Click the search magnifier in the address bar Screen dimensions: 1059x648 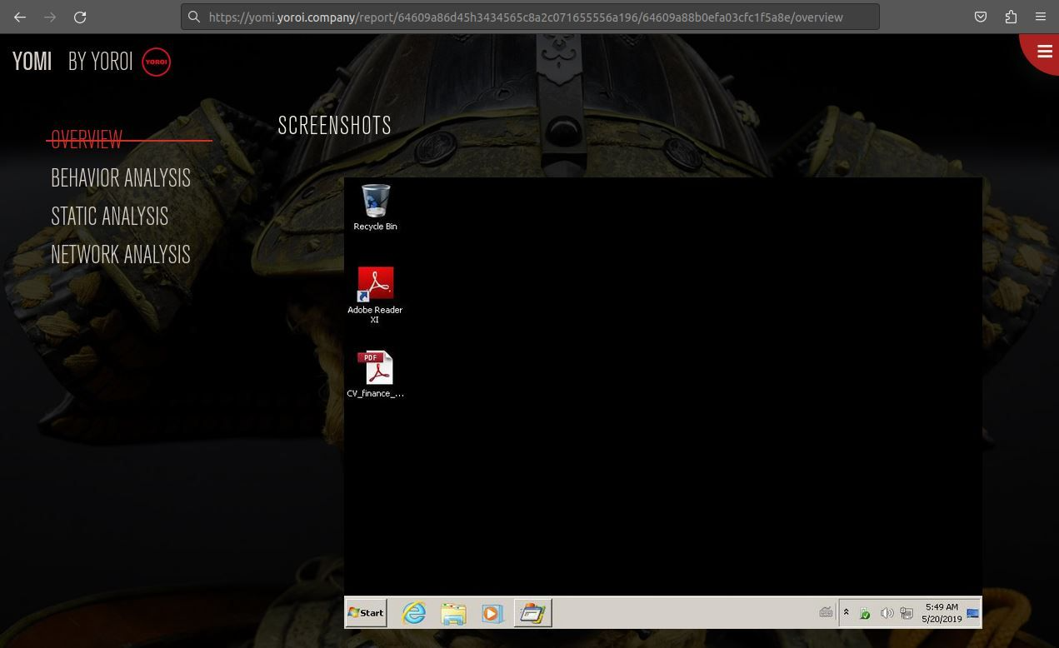(194, 17)
